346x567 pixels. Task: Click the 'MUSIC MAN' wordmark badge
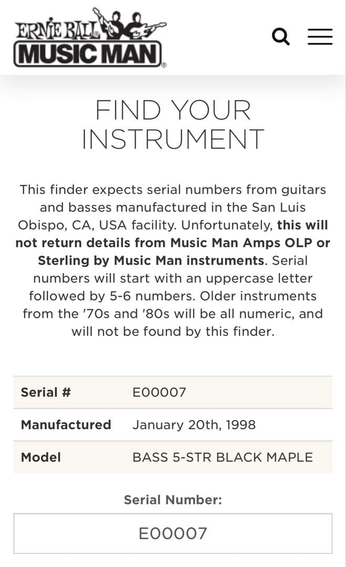click(87, 55)
